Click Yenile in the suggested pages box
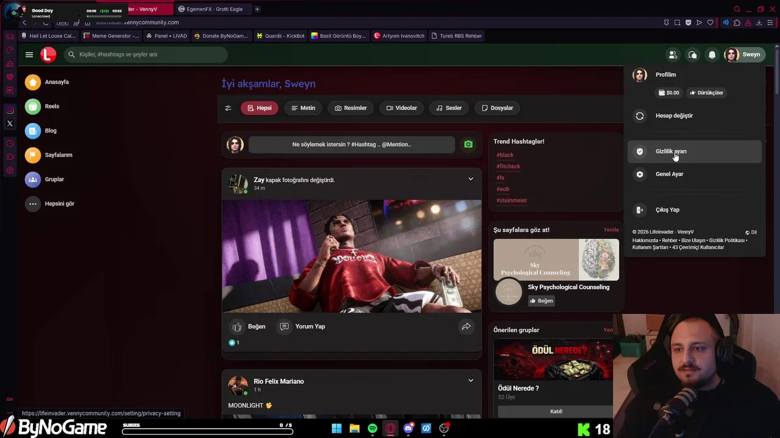Screen dimensions: 780x438 coord(611,230)
